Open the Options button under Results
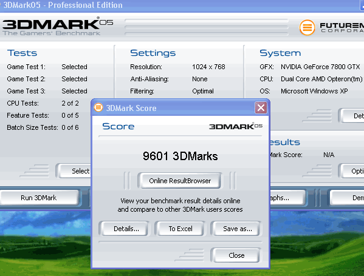364x276 pixels. [x=351, y=171]
